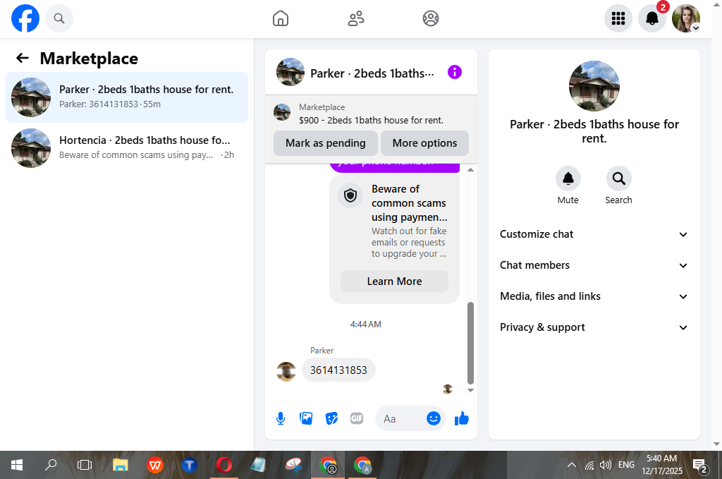The width and height of the screenshot is (722, 479).
Task: Click the large listing photo in details panel
Action: (x=594, y=86)
